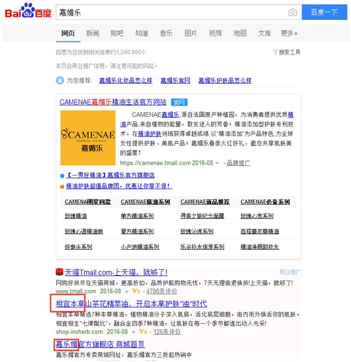Image resolution: width=351 pixels, height=362 pixels.
Task: Click 乐泳补水保湿系列 link
Action: coord(202,247)
